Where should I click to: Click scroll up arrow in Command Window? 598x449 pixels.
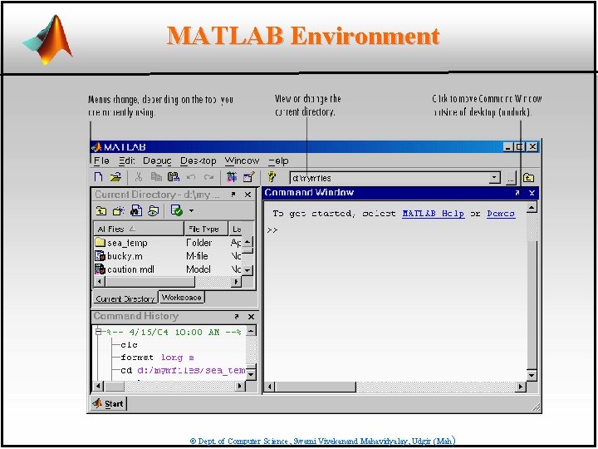pos(532,207)
